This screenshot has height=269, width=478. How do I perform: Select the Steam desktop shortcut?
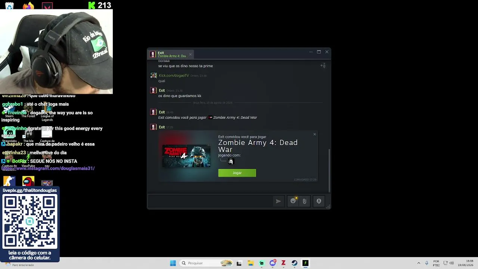click(9, 111)
